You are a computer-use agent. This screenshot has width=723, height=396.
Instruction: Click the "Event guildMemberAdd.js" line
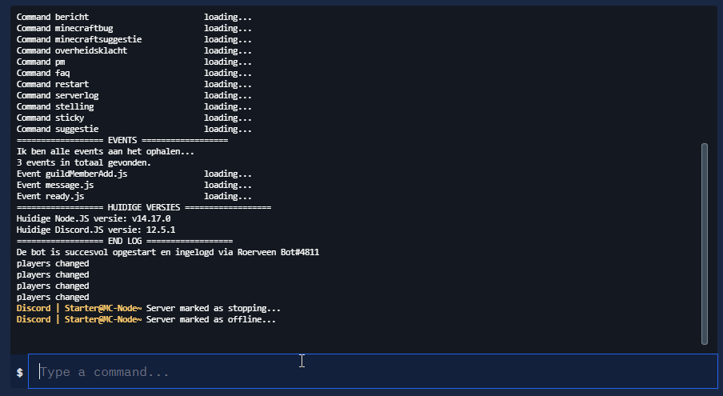72,174
